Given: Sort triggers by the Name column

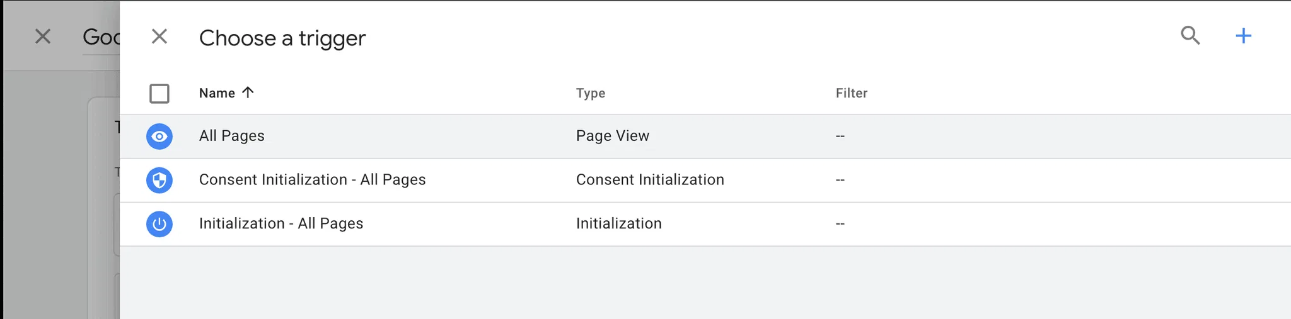Looking at the screenshot, I should point(217,93).
